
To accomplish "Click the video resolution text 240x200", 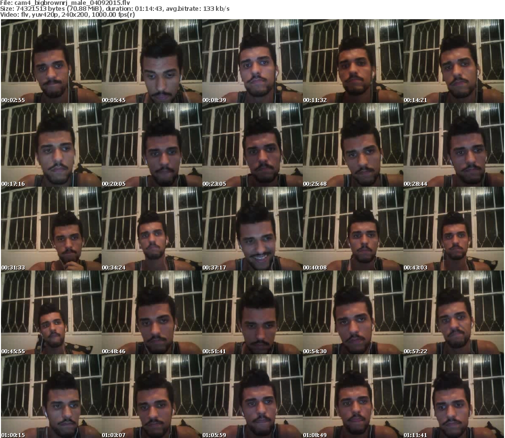I will pos(75,14).
